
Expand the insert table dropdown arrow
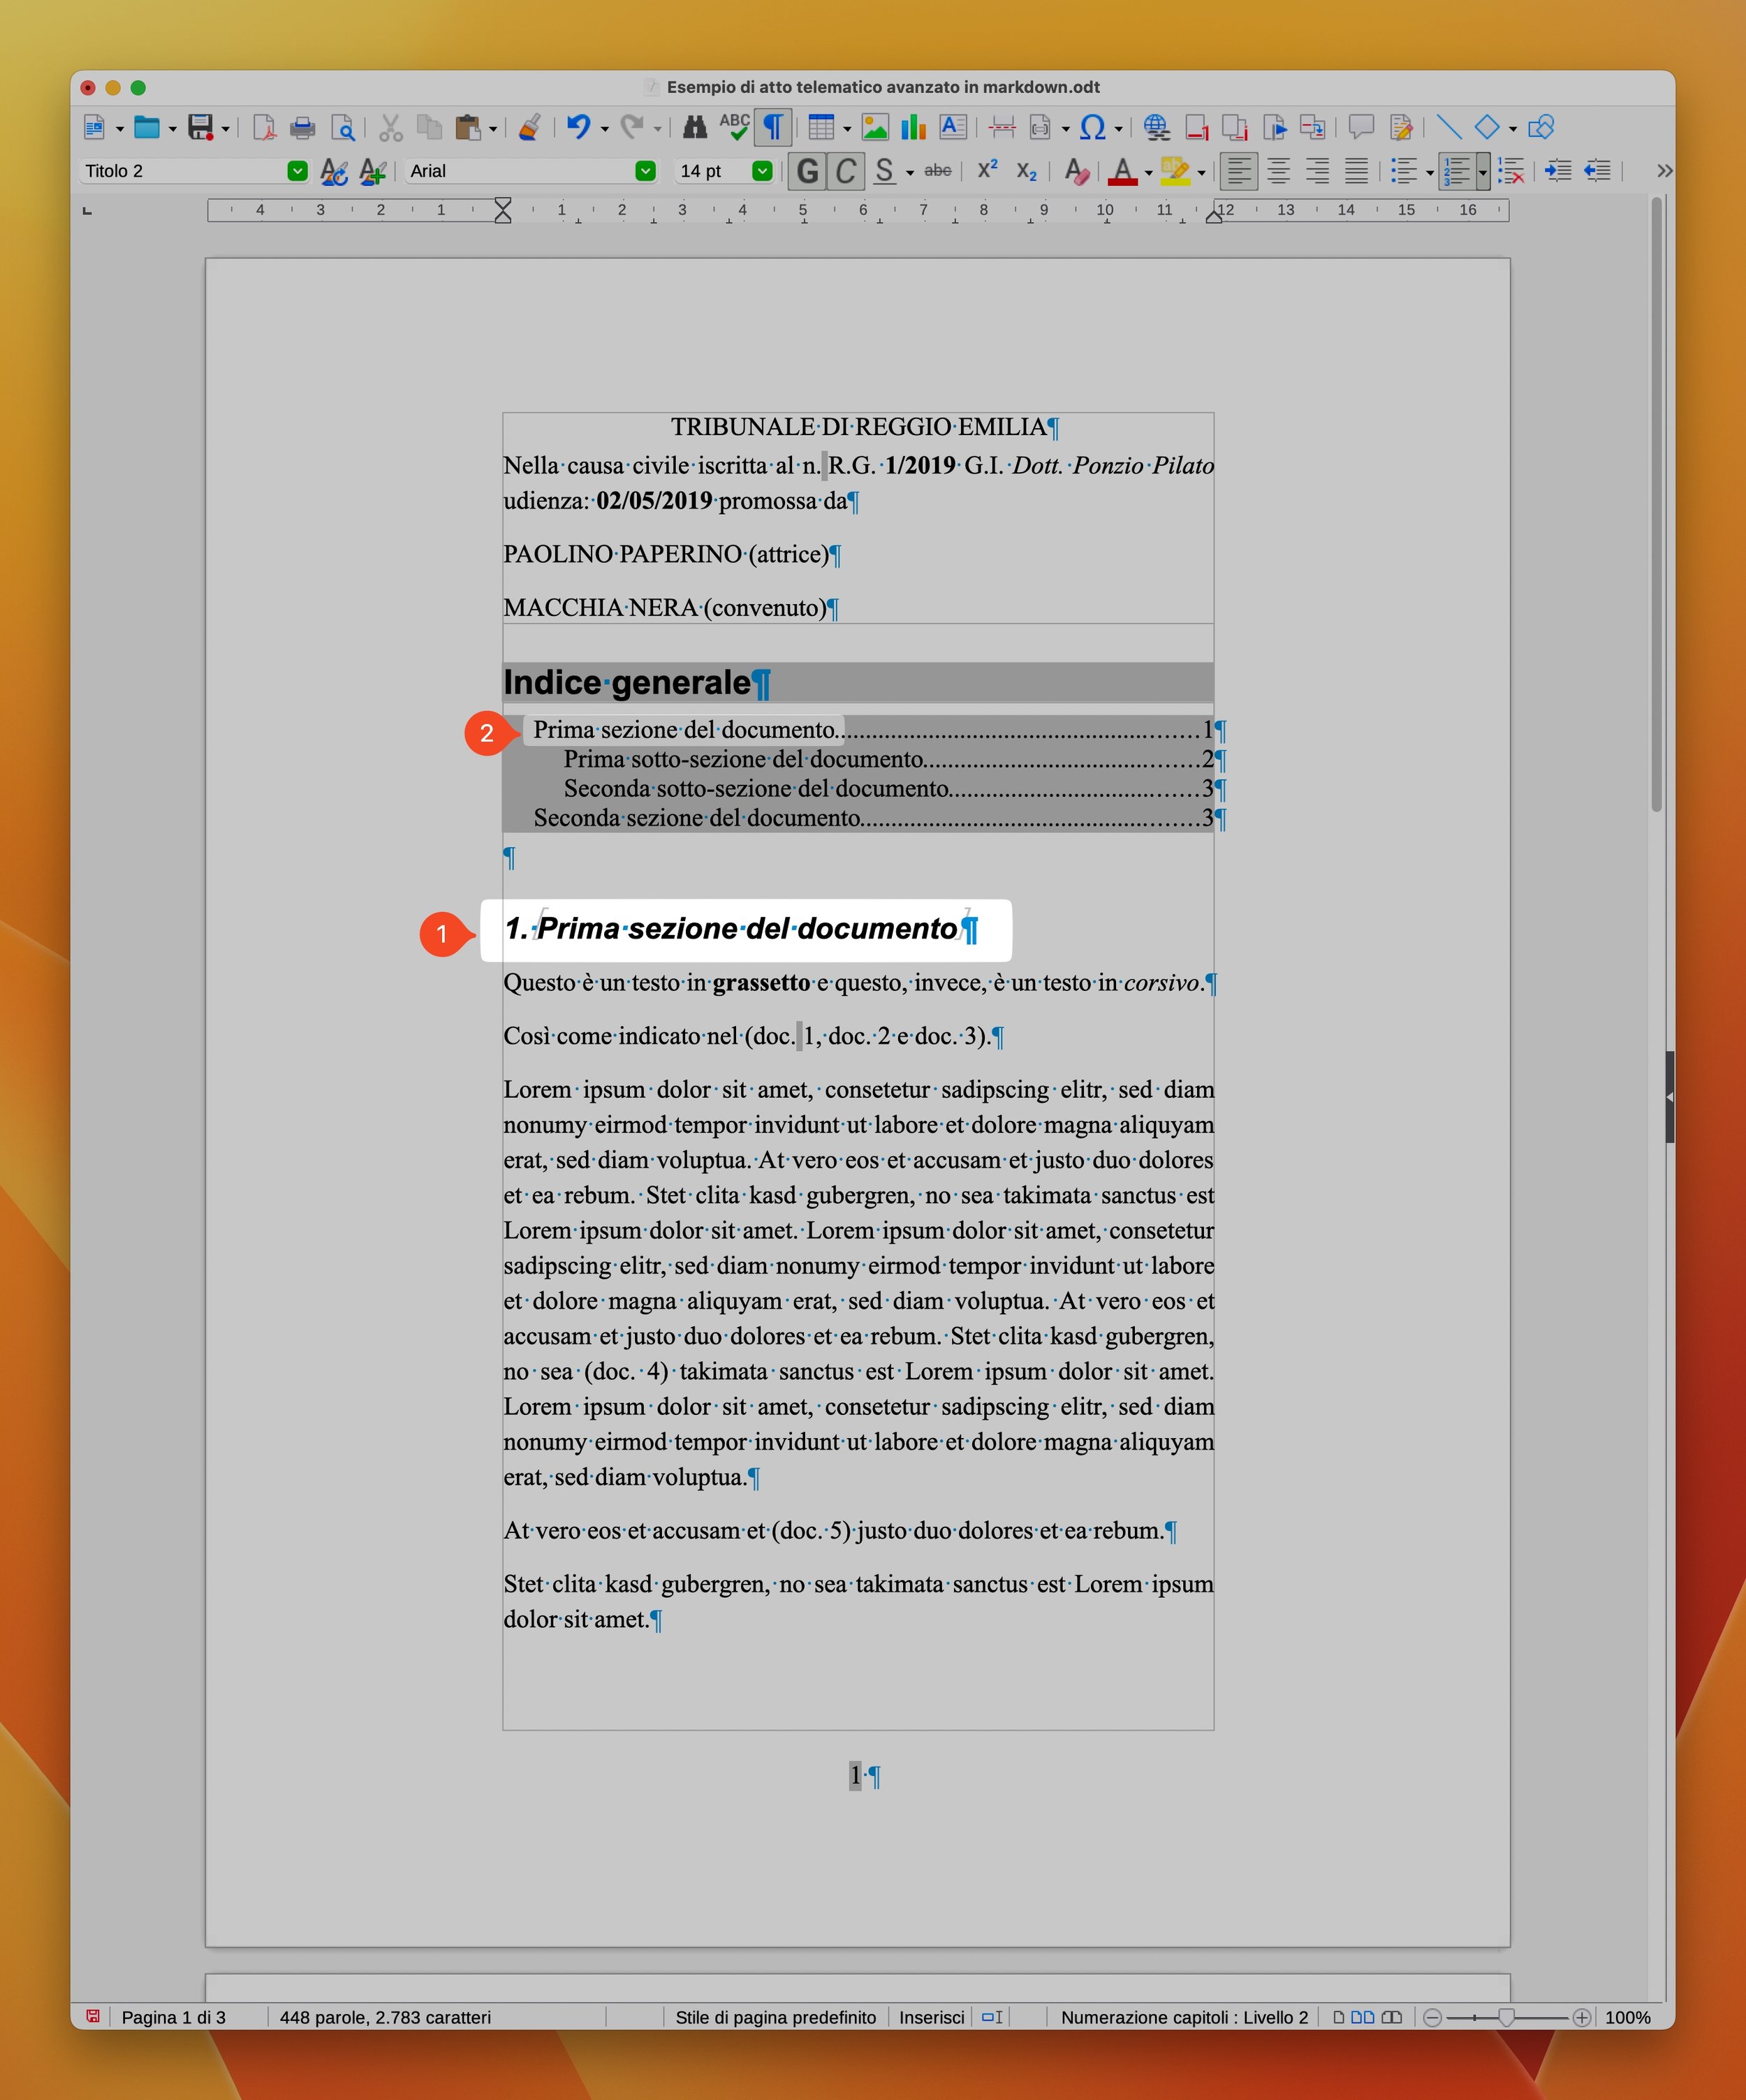click(x=847, y=129)
